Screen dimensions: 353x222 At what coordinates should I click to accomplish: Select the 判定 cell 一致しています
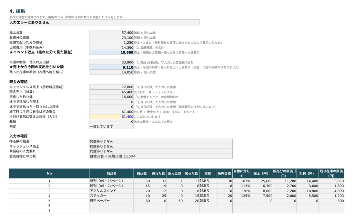(111, 127)
